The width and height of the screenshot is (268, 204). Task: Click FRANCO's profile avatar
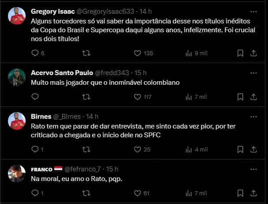[17, 174]
